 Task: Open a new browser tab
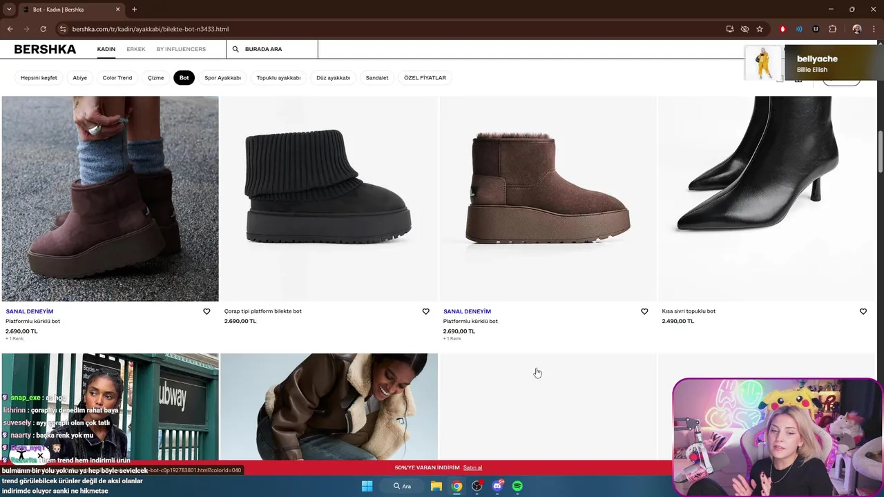coord(134,10)
